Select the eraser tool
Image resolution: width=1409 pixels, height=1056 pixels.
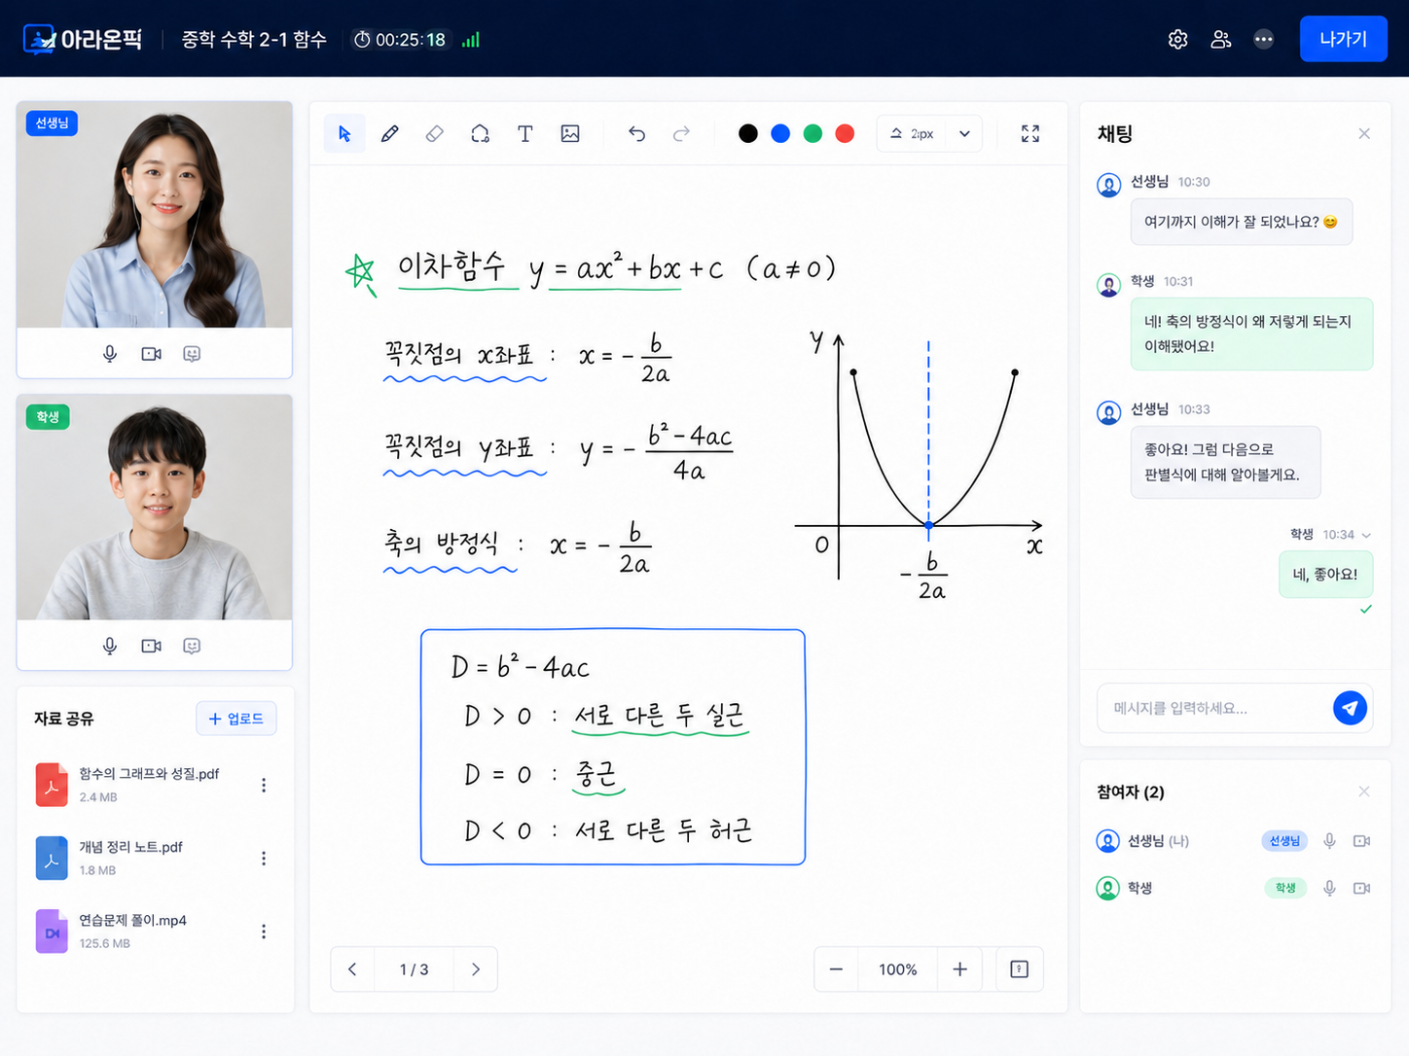pyautogui.click(x=435, y=133)
